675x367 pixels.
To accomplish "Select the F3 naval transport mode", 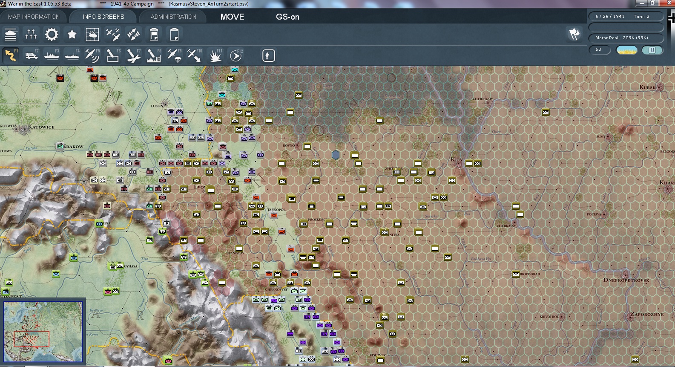I will (52, 55).
